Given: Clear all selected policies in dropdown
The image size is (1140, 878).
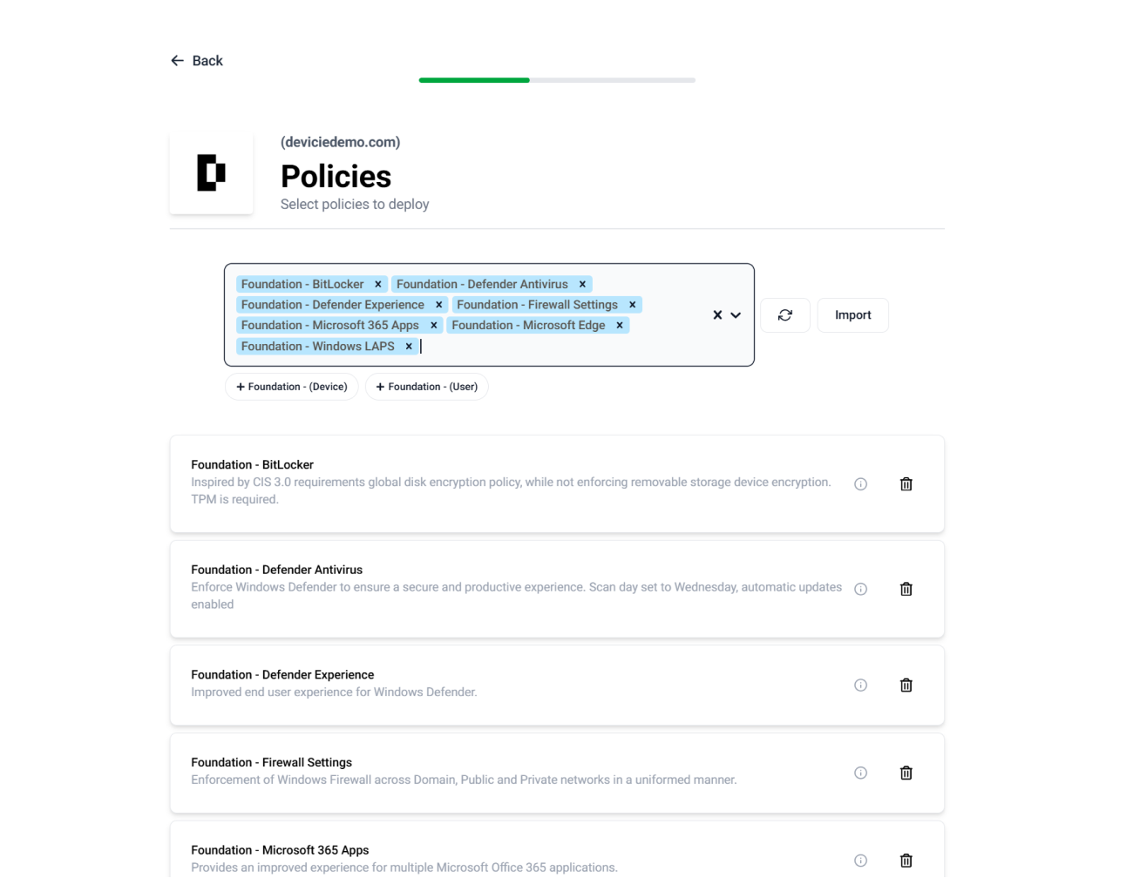Looking at the screenshot, I should 717,315.
